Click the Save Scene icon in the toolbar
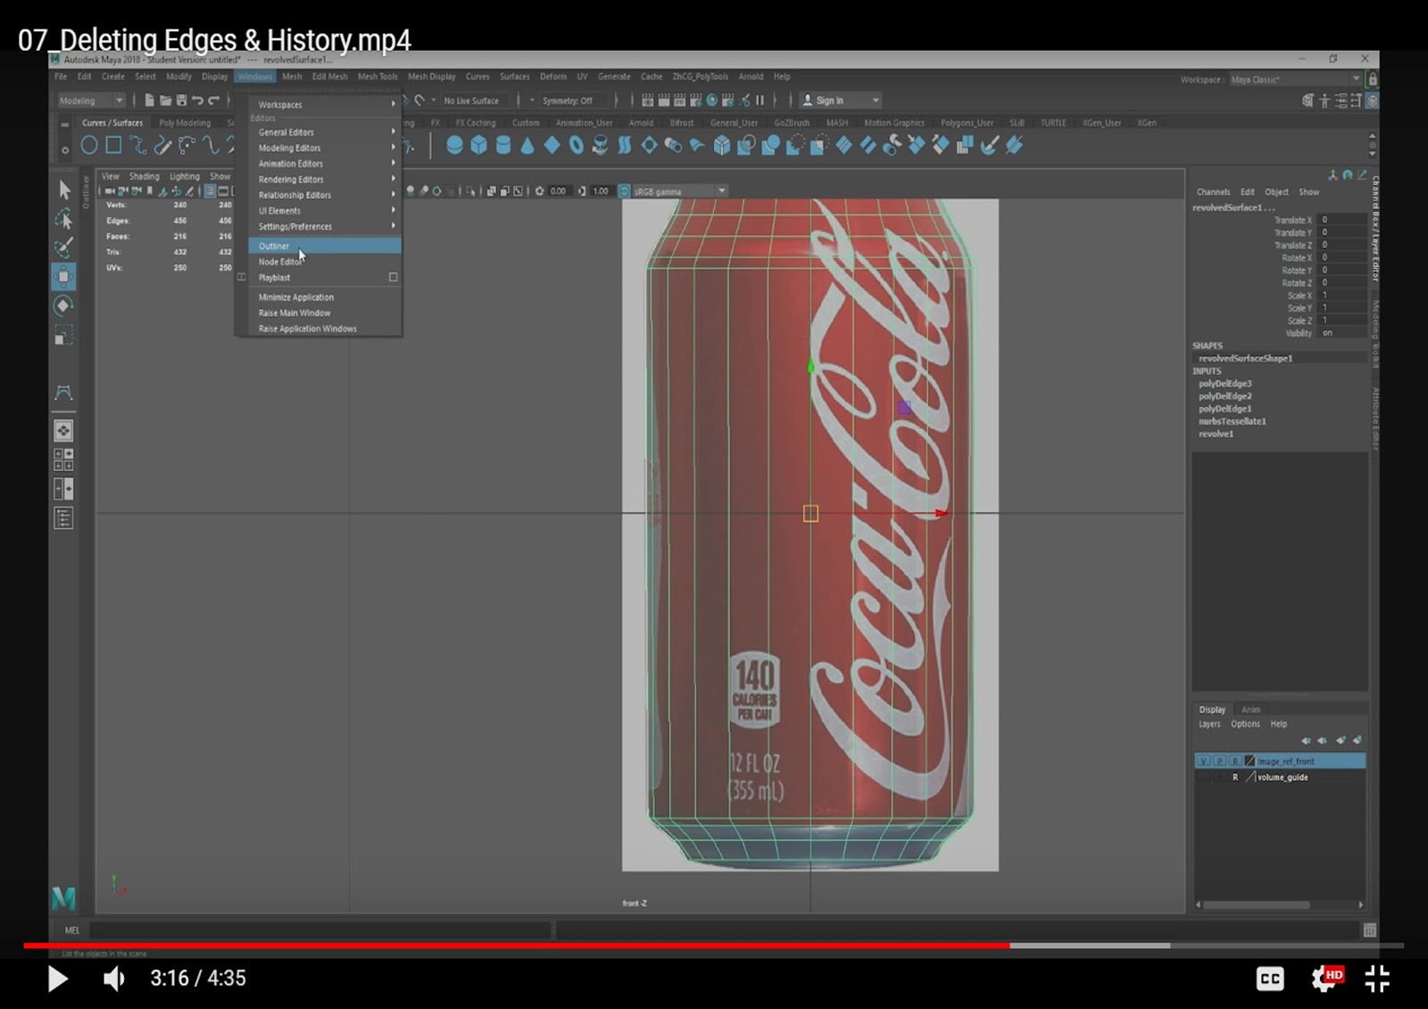Viewport: 1428px width, 1009px height. 183,100
